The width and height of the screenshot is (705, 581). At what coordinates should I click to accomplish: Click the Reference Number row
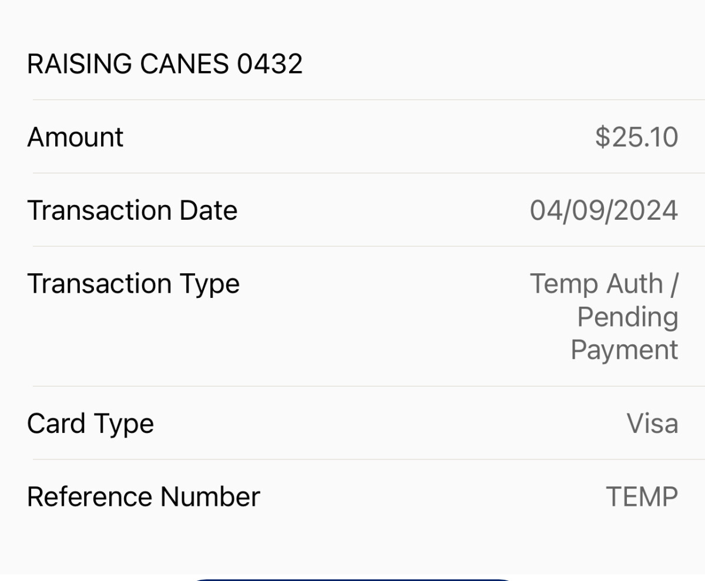352,496
